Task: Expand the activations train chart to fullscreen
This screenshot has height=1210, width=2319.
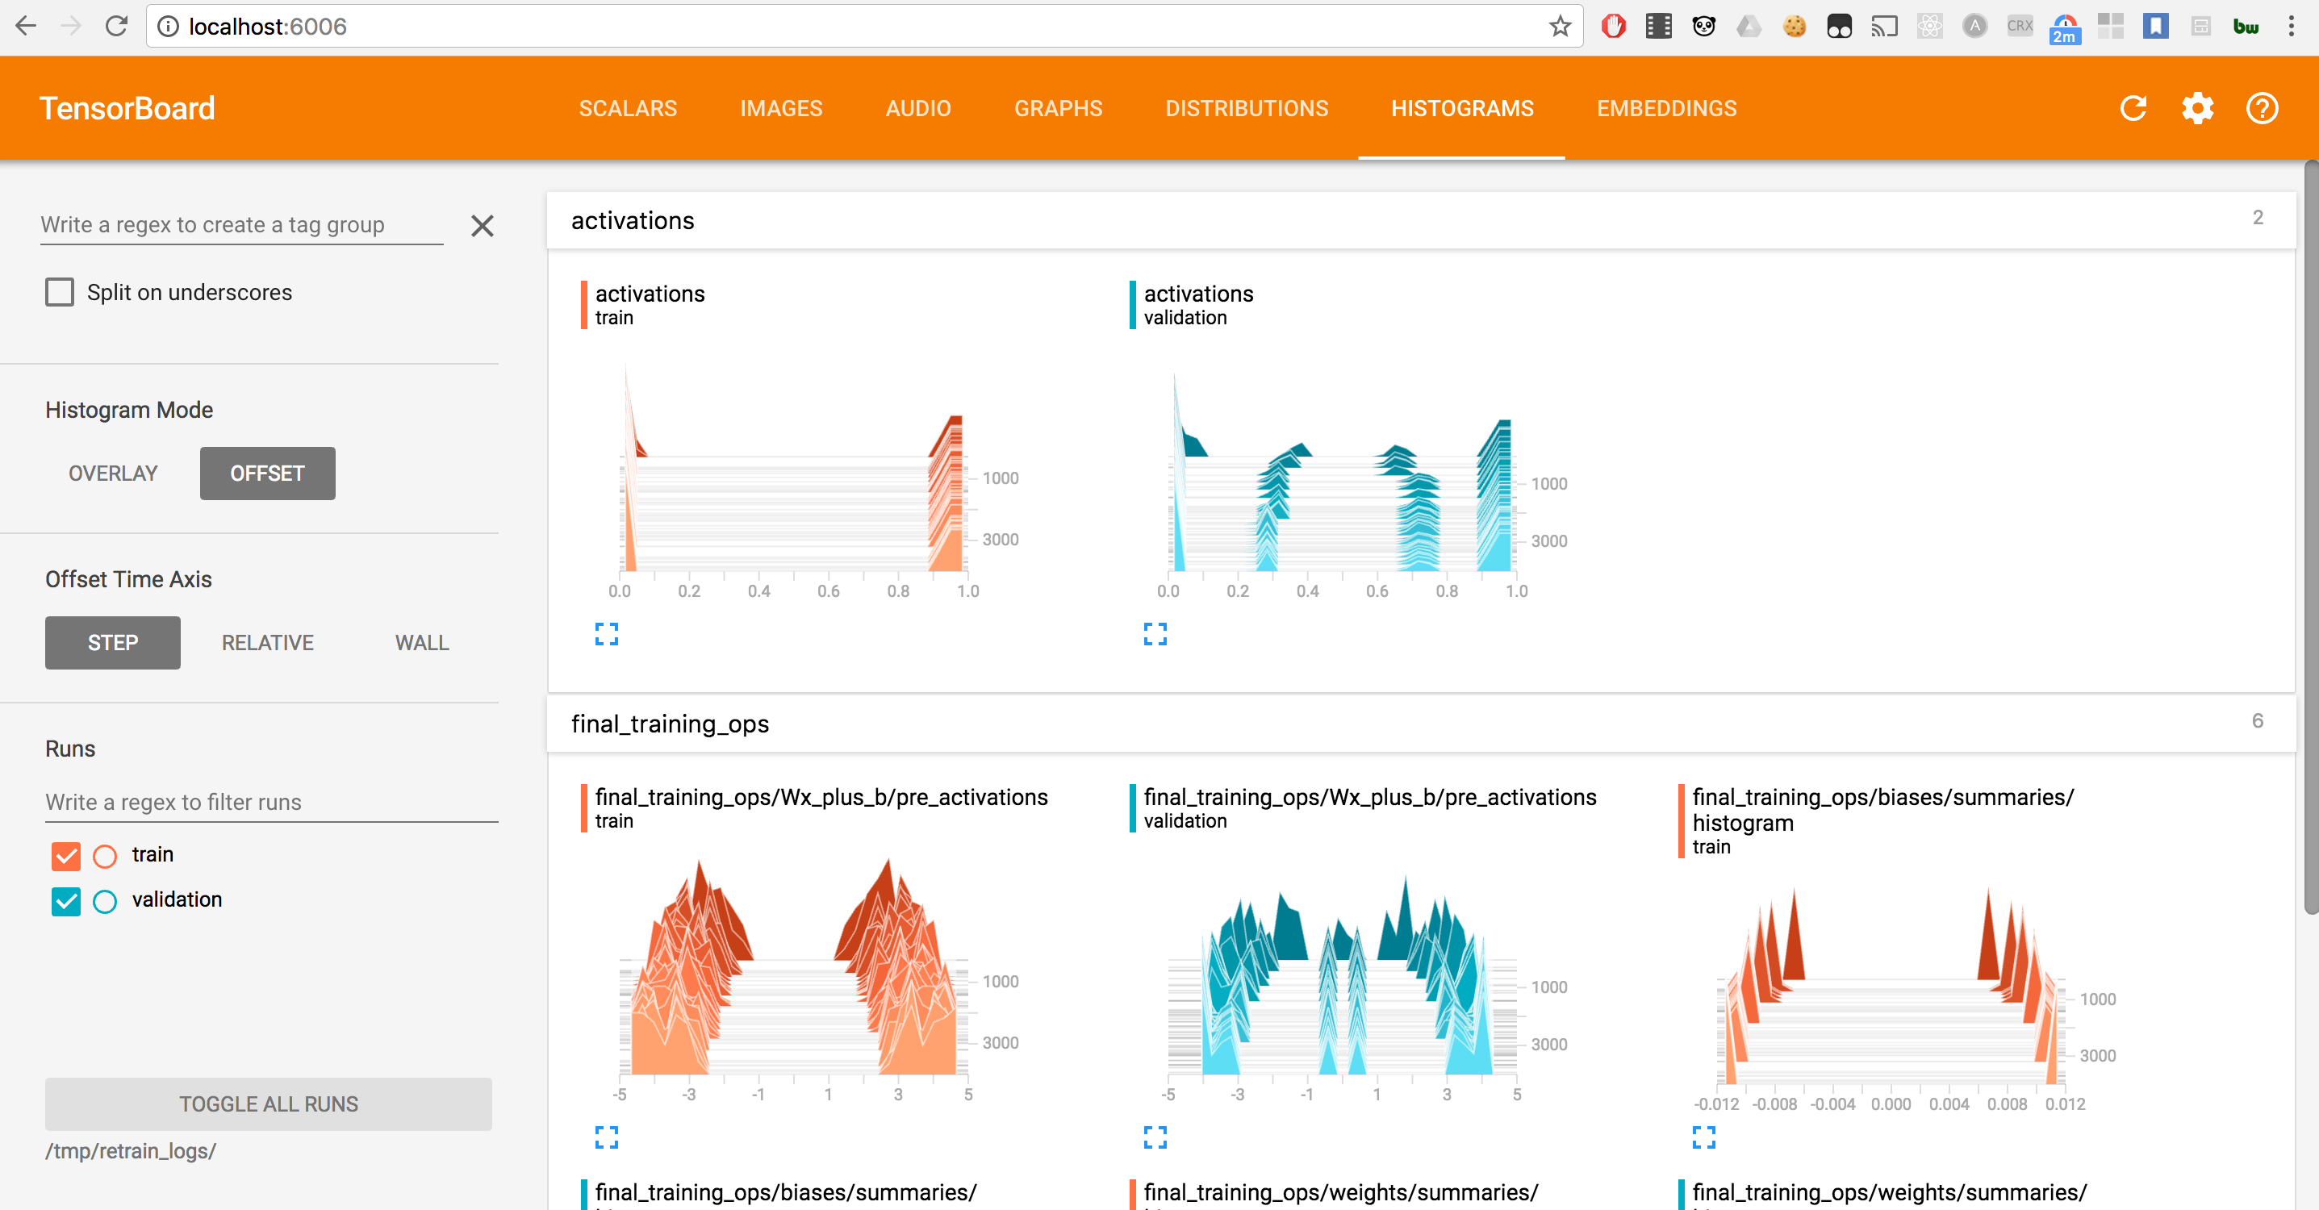Action: pos(606,634)
